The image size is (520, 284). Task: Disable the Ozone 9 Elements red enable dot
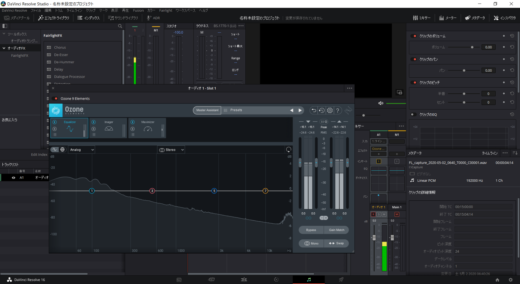tap(56, 98)
